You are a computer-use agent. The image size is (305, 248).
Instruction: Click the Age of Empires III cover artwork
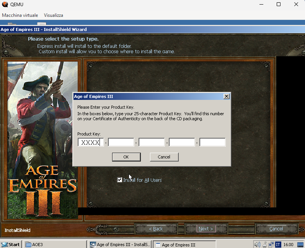tap(42, 140)
